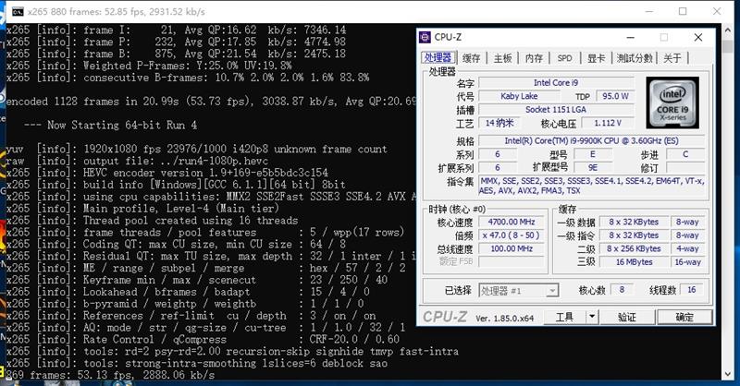Screen dimensions: 740x386
Task: Click the '869 frames: 53.13 fps' status line
Action: point(110,375)
